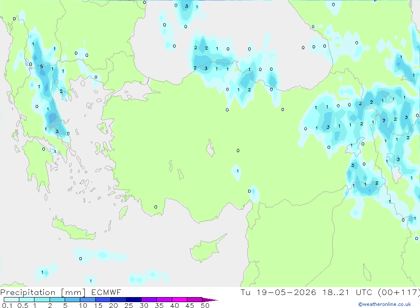Image resolution: width=420 pixels, height=308 pixels.
Task: Pick the 15–20 mm legend color swatch
Action: [x=103, y=300]
